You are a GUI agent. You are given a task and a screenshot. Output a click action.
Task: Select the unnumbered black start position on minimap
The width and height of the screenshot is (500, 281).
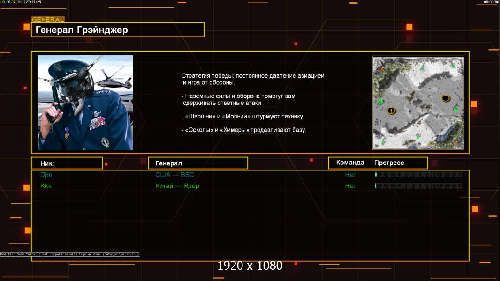[x=446, y=98]
